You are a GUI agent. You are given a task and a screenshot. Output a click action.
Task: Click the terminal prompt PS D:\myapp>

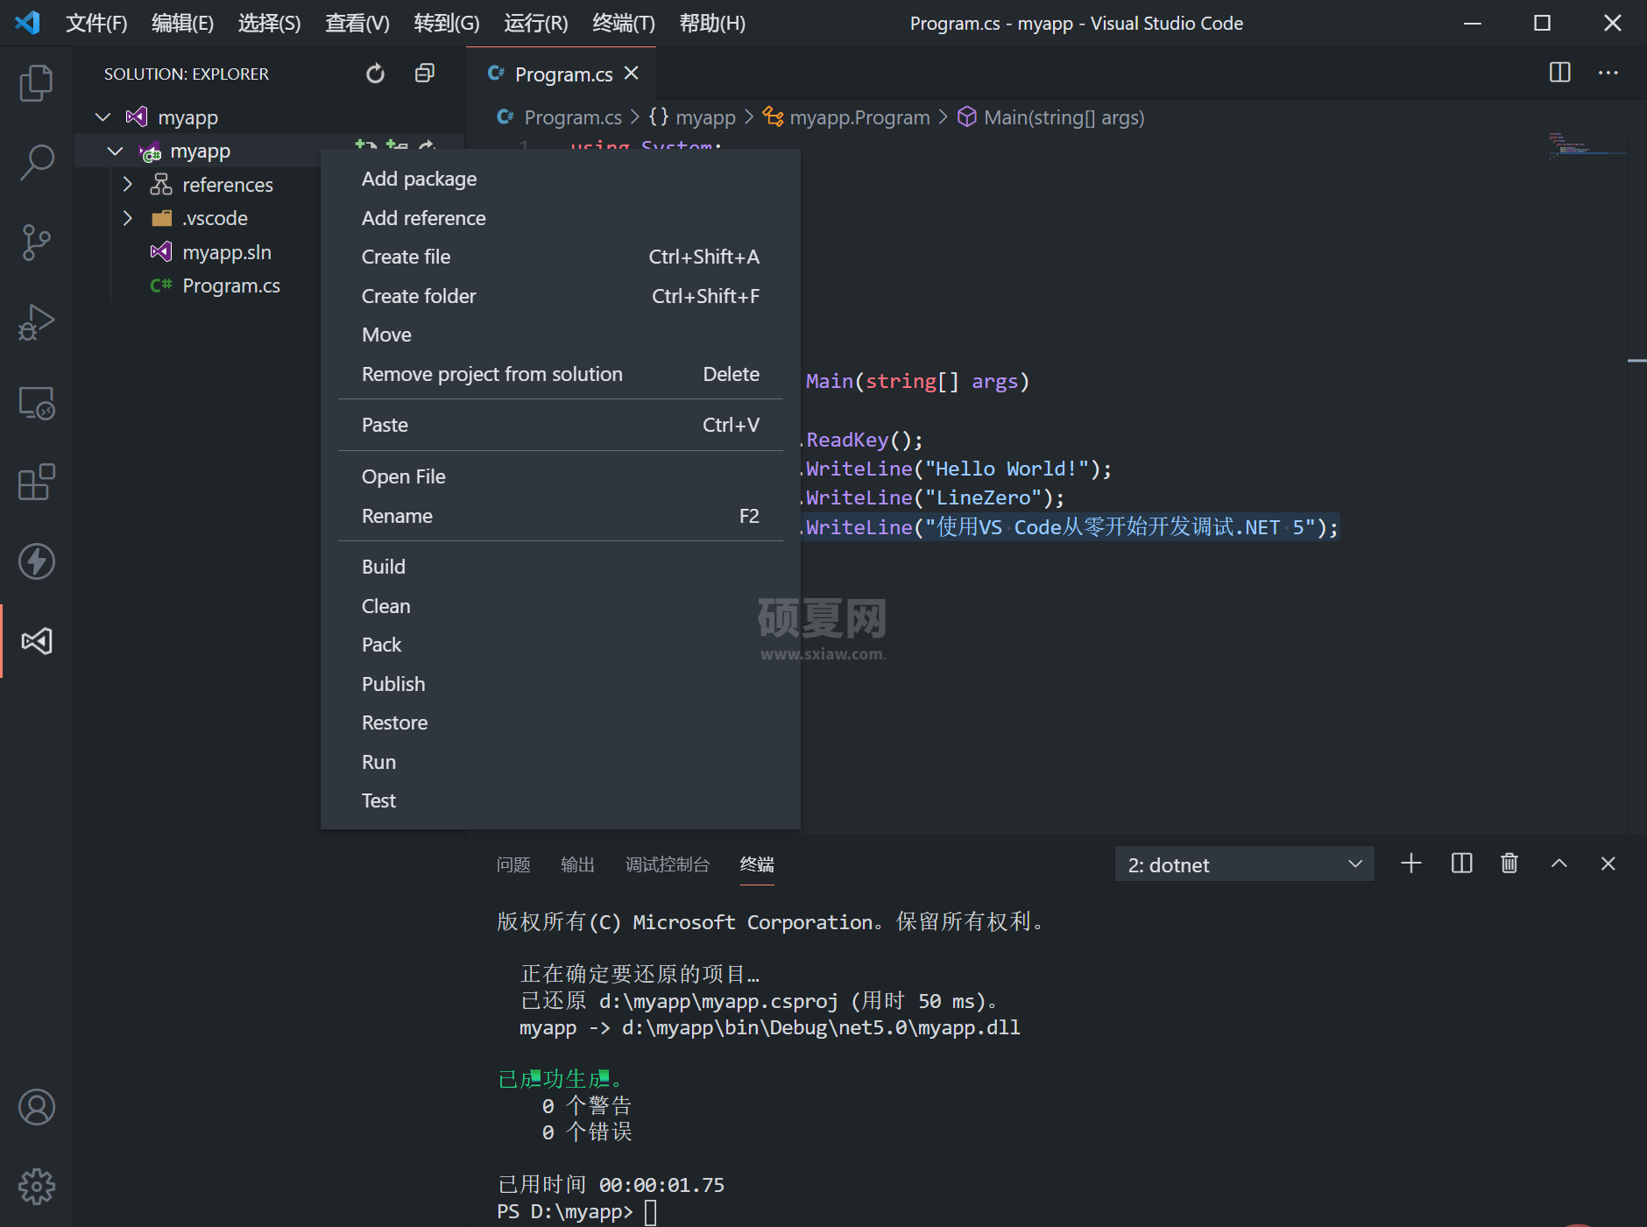coord(564,1211)
